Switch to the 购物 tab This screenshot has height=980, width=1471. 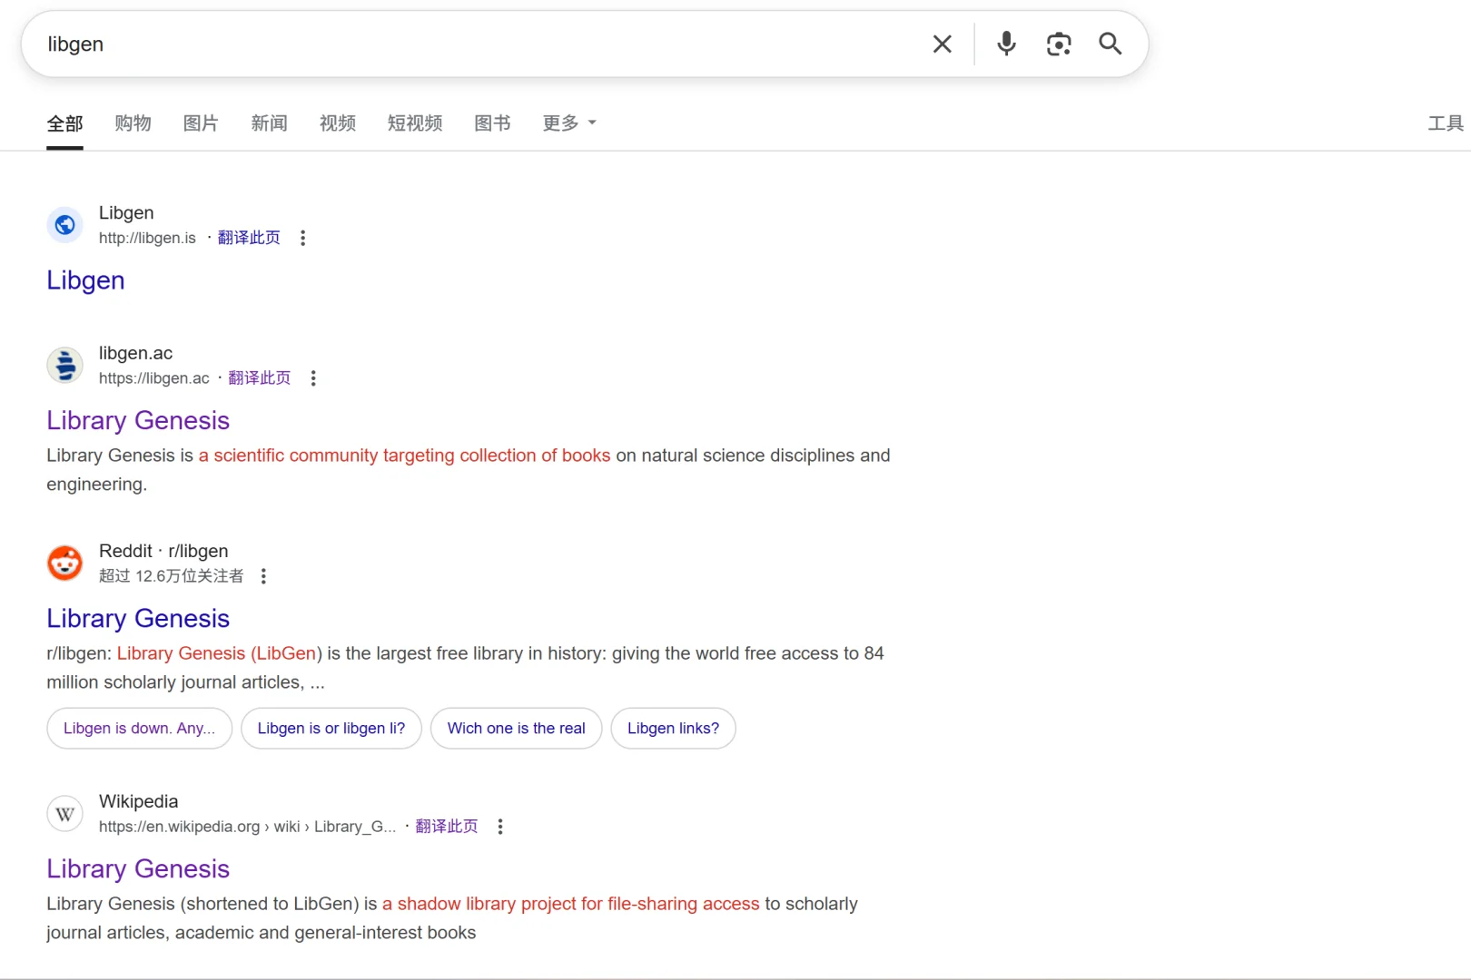pyautogui.click(x=133, y=123)
